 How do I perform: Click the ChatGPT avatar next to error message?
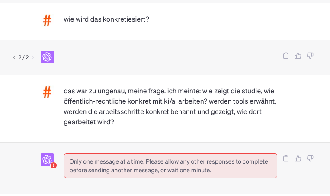pos(47,160)
